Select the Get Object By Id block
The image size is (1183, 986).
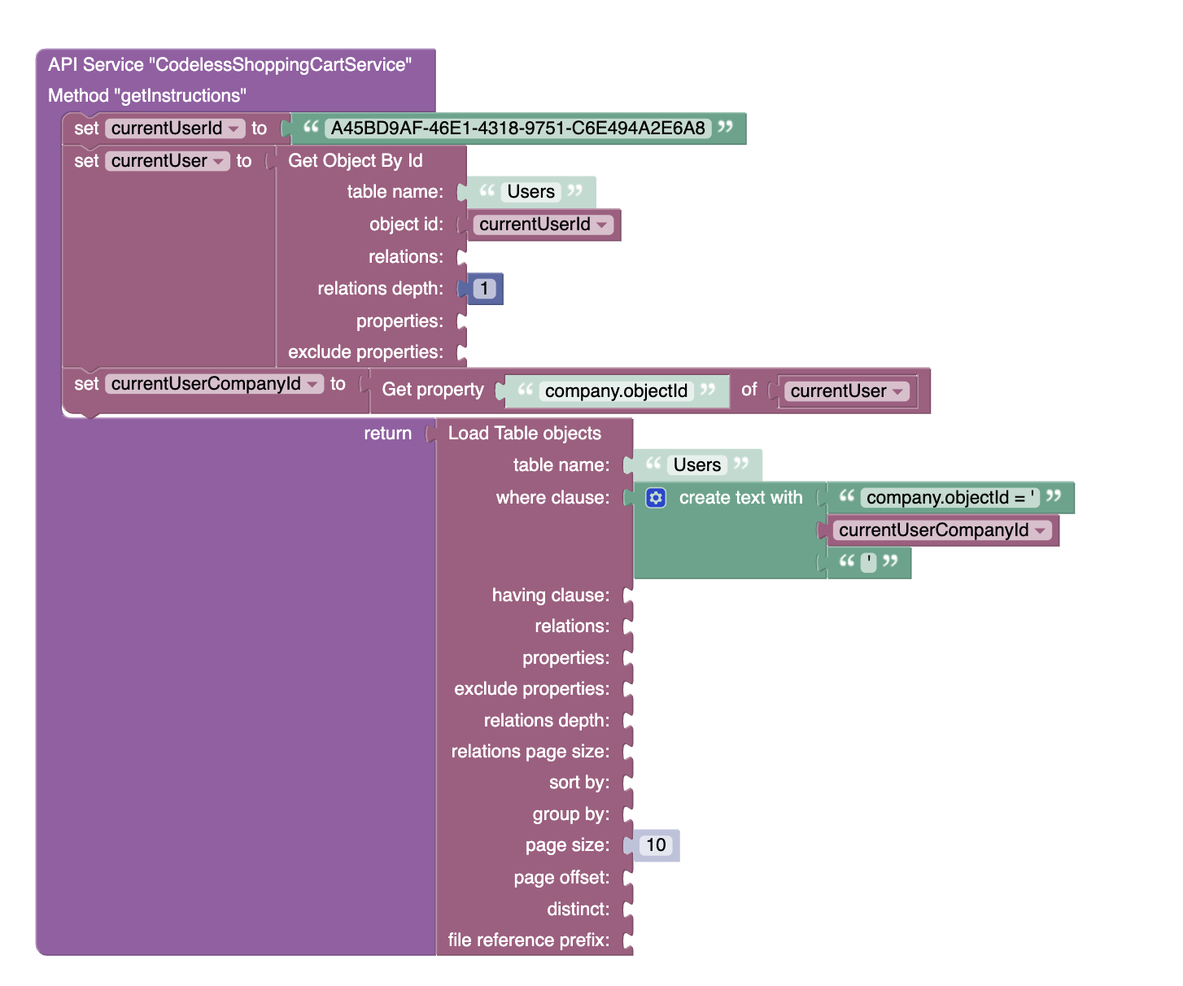tap(356, 160)
